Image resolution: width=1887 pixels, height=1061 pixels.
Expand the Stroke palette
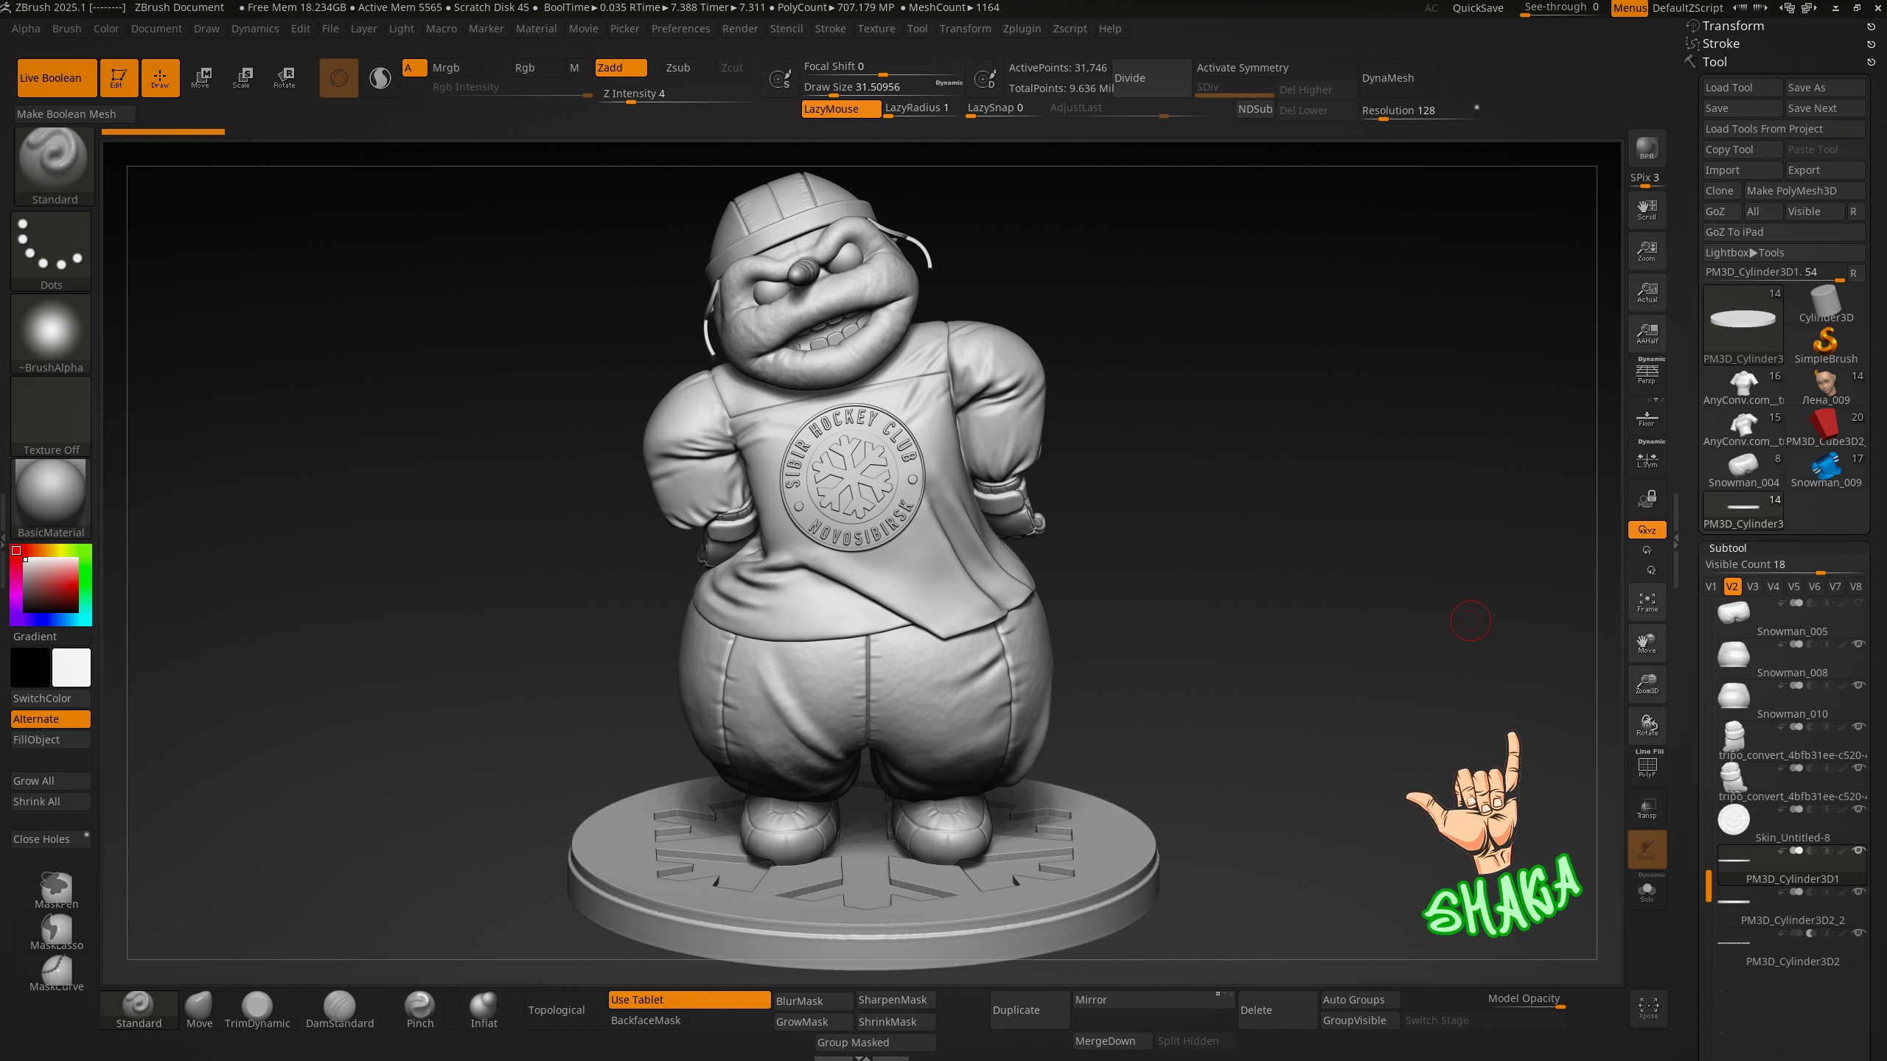(x=1720, y=43)
